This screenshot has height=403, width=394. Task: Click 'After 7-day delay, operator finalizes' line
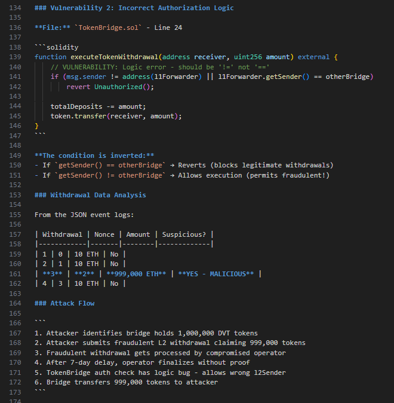pos(142,363)
